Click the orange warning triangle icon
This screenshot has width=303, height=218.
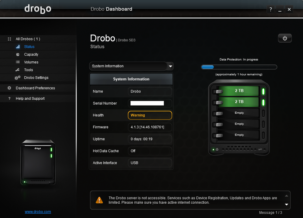[x=99, y=200]
